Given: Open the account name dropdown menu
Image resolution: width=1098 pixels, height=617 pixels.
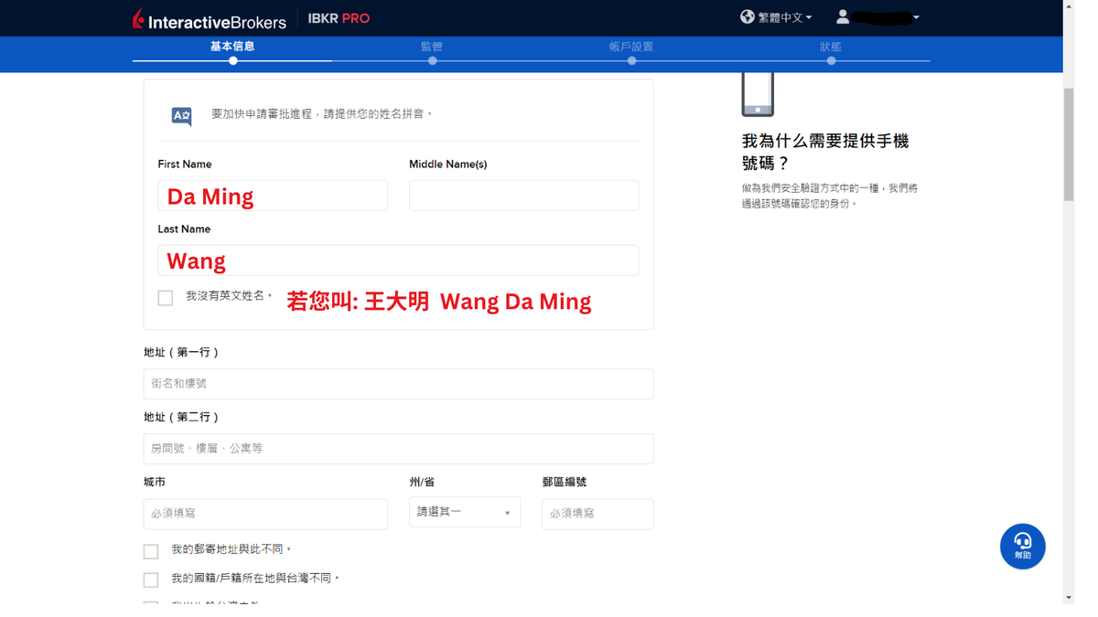Looking at the screenshot, I should (916, 16).
